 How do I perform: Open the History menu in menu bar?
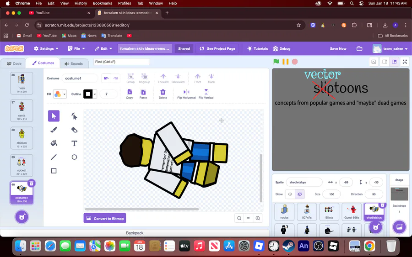[x=81, y=3]
